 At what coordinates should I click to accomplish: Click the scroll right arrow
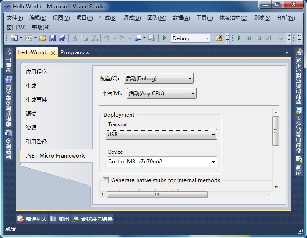click(x=268, y=194)
